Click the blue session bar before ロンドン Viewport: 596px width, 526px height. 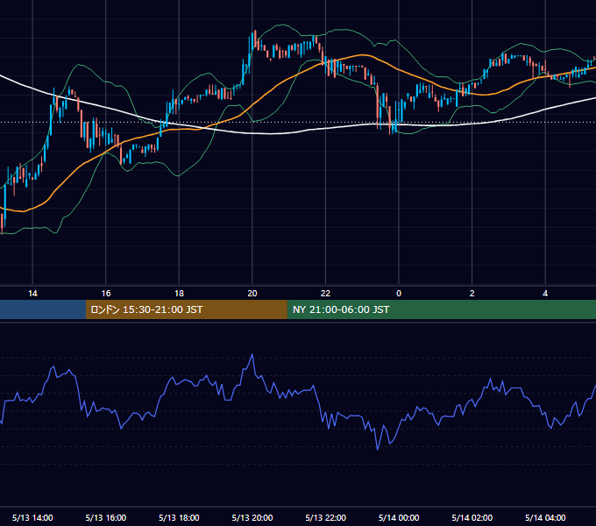(43, 309)
